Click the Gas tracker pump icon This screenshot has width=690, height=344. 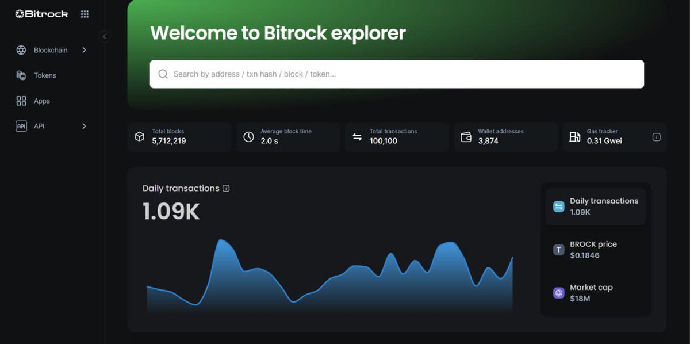pos(575,137)
